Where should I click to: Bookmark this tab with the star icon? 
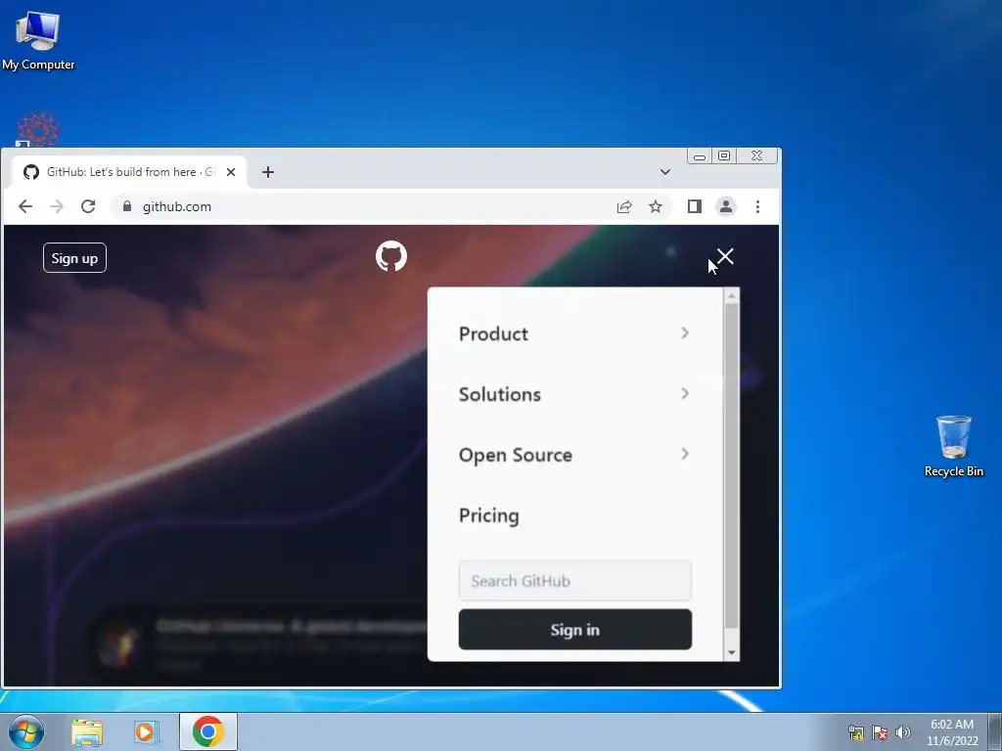pyautogui.click(x=656, y=206)
